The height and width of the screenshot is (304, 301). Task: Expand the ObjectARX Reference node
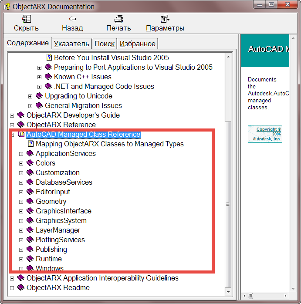click(12, 125)
